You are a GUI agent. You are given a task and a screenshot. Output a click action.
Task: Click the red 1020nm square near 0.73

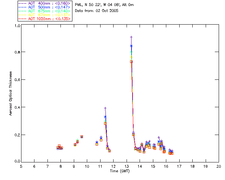click(131, 62)
